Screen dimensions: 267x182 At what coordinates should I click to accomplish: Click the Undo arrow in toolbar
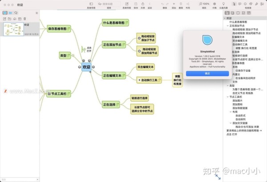162,4
